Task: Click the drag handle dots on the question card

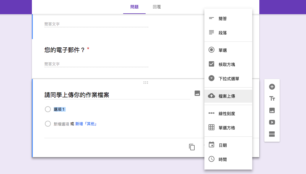Action: [x=146, y=83]
